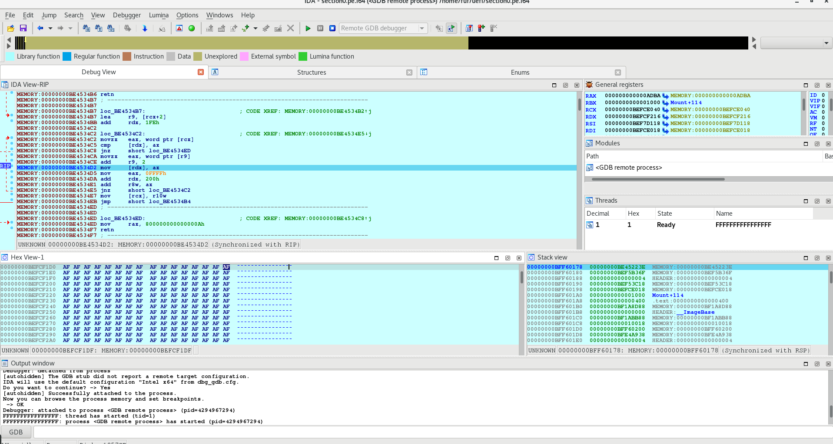Expand the back navigation history arrow
The image size is (833, 444).
tap(50, 28)
